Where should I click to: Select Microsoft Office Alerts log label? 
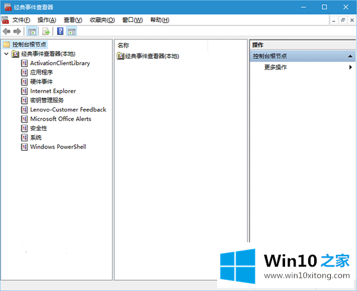[x=61, y=119]
